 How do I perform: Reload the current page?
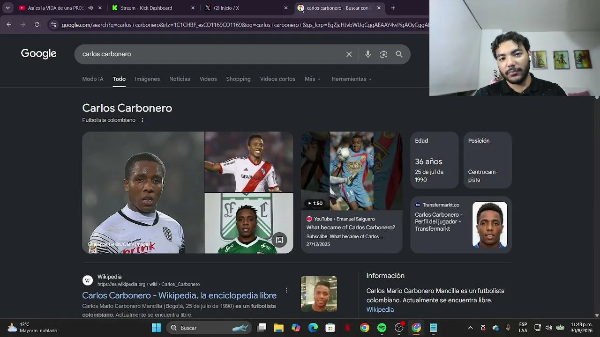[37, 25]
